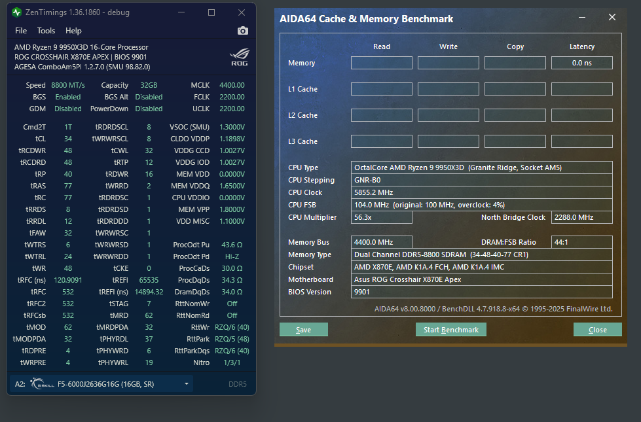Image resolution: width=641 pixels, height=422 pixels.
Task: Close the ZenTimings window
Action: coord(242,12)
